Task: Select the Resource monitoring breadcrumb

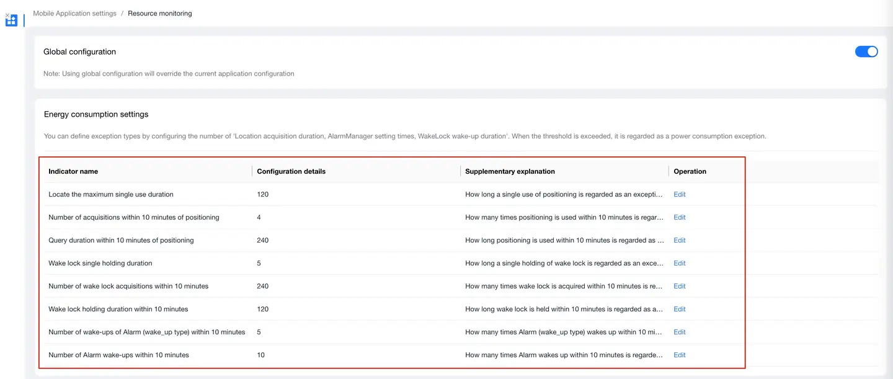Action: (x=159, y=13)
